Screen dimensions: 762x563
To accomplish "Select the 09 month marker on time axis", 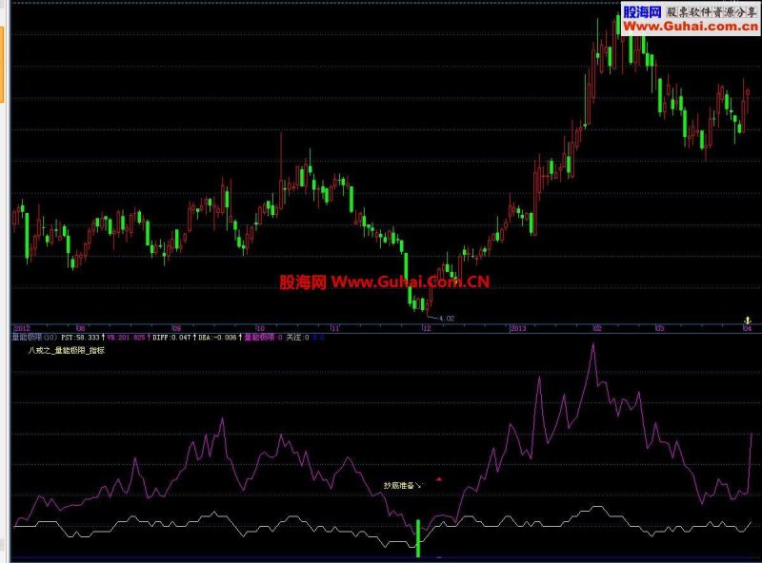I will (176, 329).
